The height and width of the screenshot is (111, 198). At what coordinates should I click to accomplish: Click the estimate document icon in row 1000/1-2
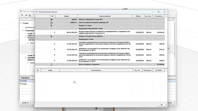click(51, 23)
